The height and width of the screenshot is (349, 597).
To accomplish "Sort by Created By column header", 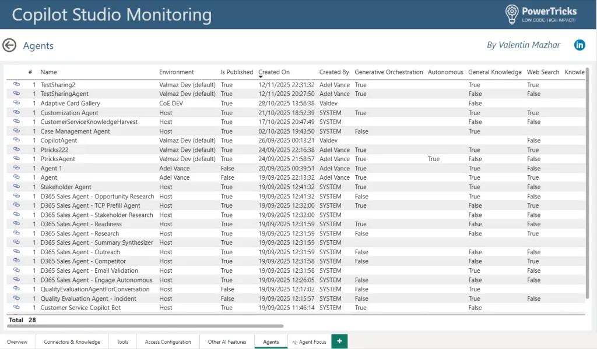I will [334, 72].
